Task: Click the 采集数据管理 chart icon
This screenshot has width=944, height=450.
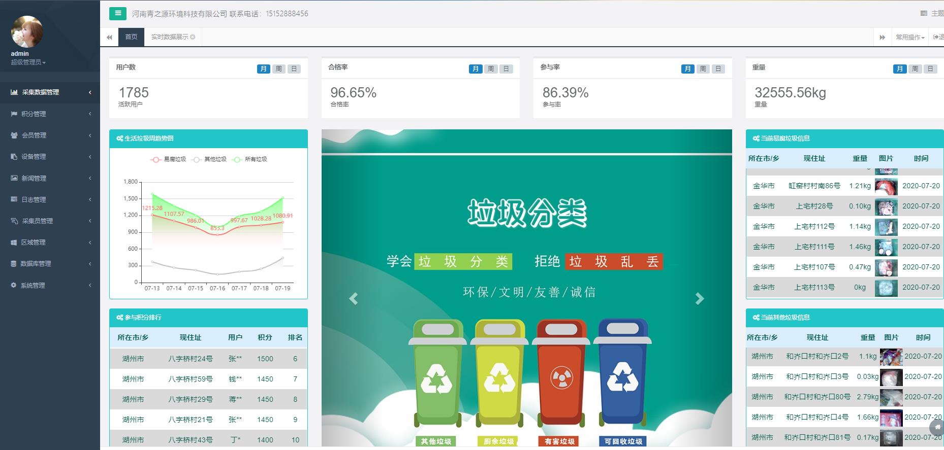Action: [x=14, y=92]
